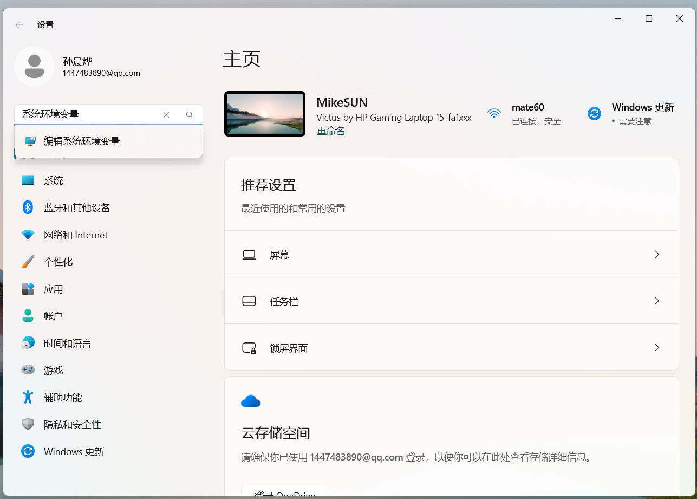Select 游戏 in the sidebar

(108, 370)
